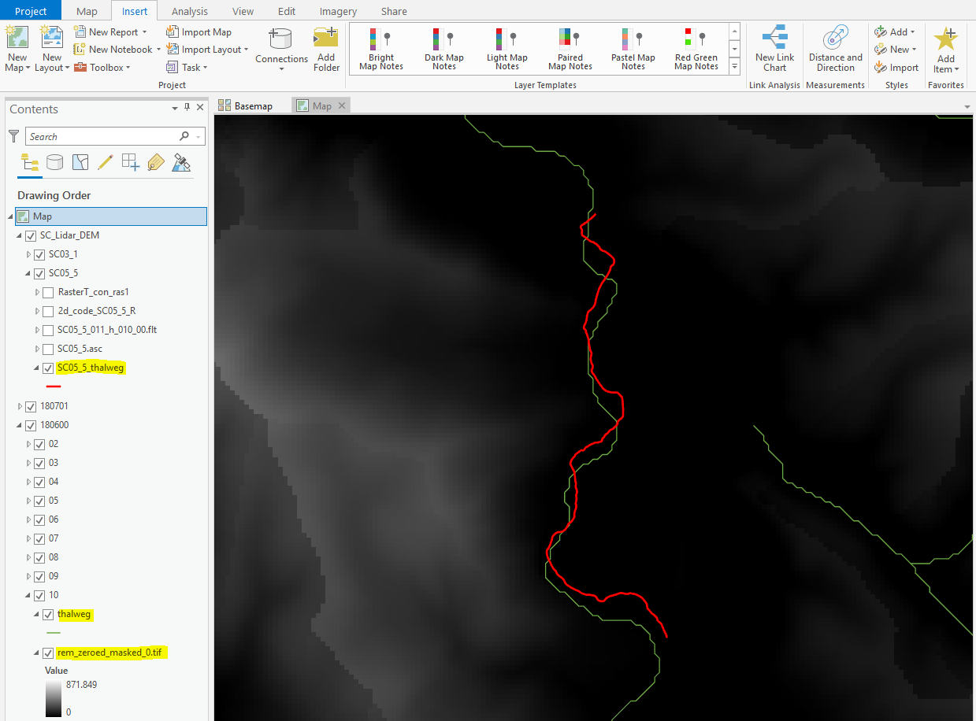Click the Paired Map Notes template
This screenshot has width=976, height=721.
click(x=570, y=47)
